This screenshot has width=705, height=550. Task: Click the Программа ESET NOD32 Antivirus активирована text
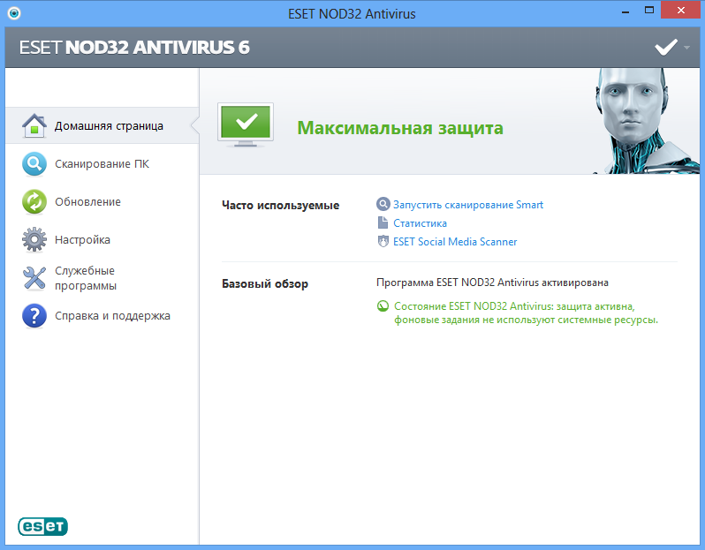click(x=492, y=283)
